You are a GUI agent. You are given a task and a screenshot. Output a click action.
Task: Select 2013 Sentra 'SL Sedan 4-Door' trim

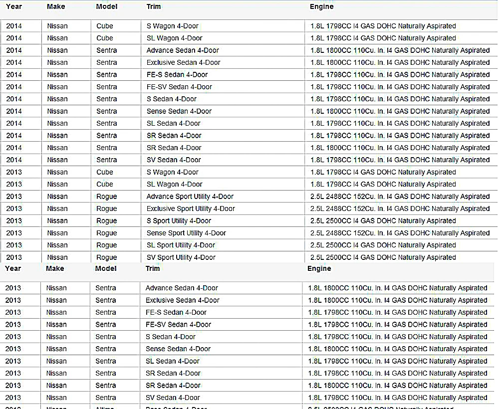pos(173,361)
